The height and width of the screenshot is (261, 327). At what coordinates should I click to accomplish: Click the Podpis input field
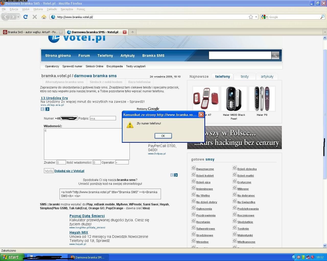[x=103, y=118]
